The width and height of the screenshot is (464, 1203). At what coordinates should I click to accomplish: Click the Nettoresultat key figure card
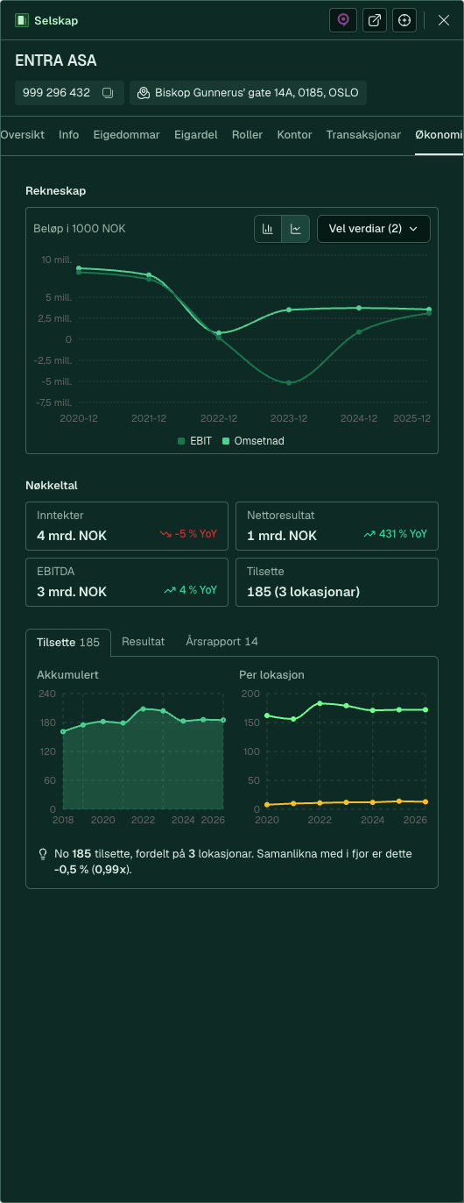(337, 526)
